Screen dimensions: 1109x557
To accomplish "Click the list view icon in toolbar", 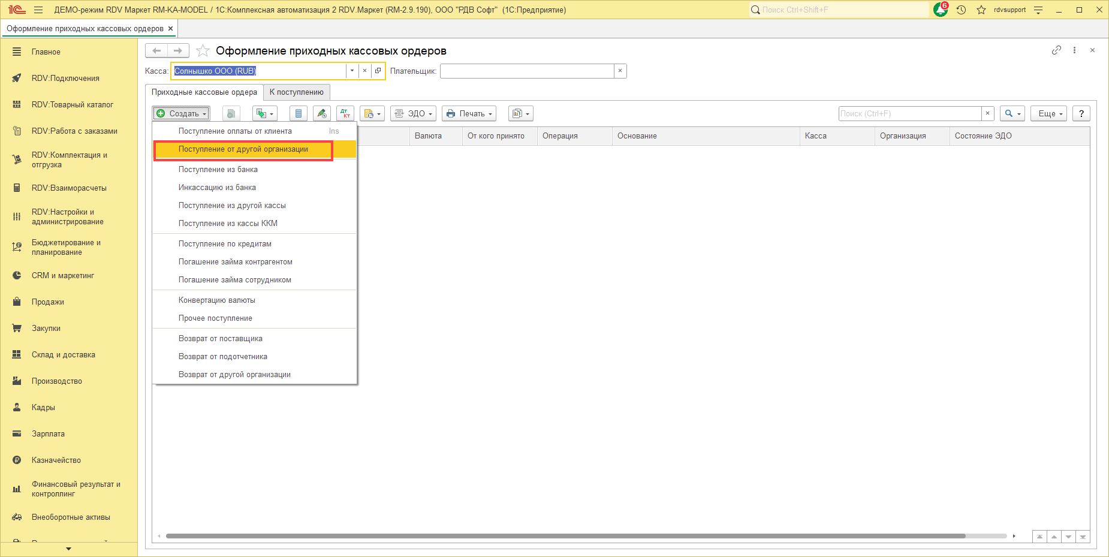I will click(x=299, y=113).
